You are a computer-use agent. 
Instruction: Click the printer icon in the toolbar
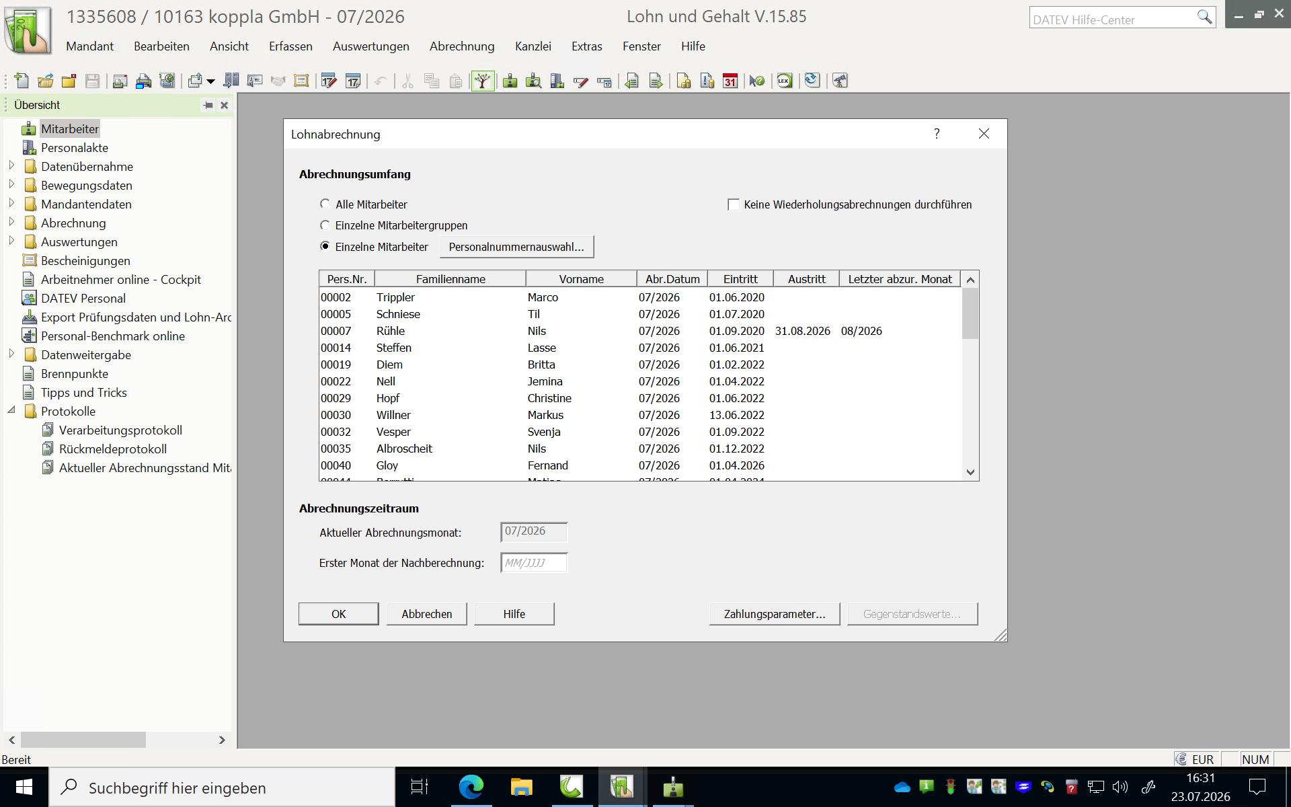pyautogui.click(x=143, y=81)
